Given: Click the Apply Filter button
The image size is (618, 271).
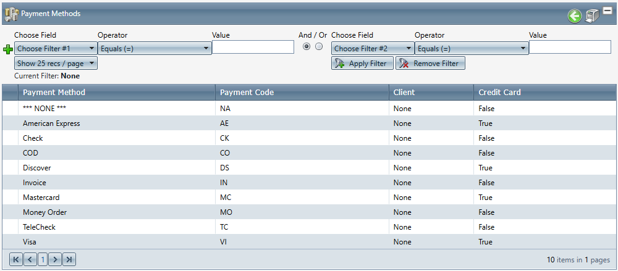Looking at the screenshot, I should (363, 64).
